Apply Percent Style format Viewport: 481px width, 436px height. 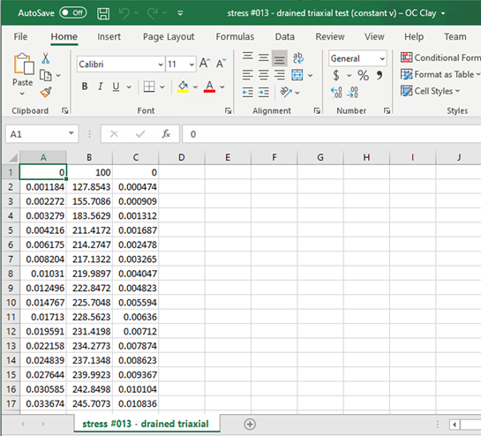tap(363, 75)
